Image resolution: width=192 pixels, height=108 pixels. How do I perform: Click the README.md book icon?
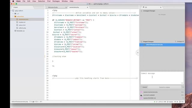point(15,31)
